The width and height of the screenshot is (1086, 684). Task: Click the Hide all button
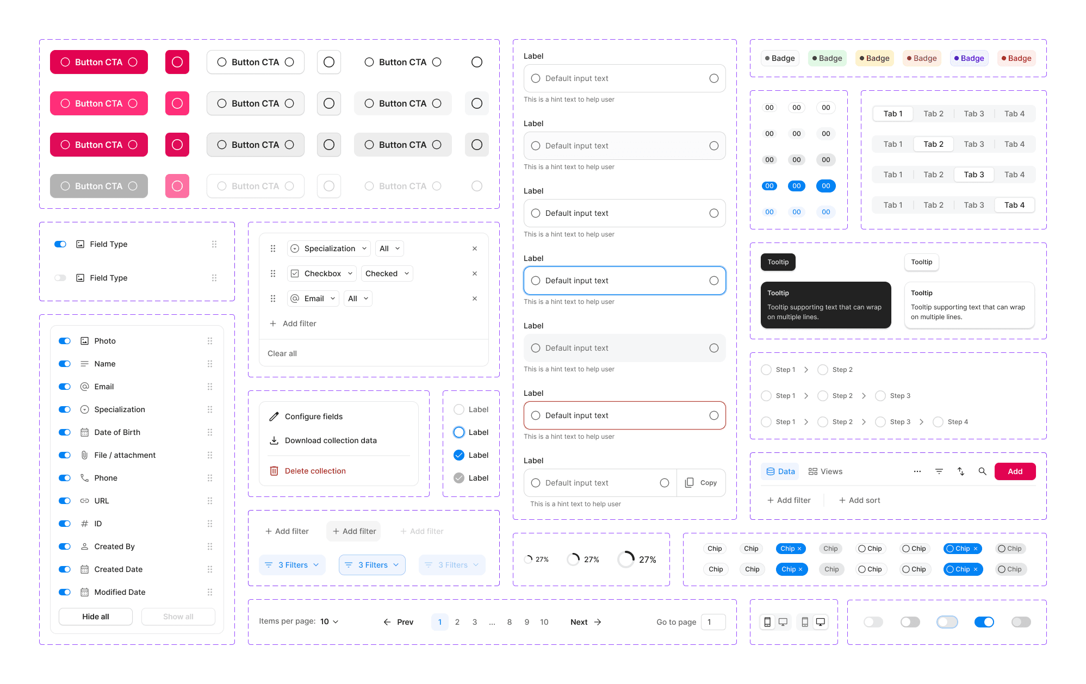(x=96, y=617)
